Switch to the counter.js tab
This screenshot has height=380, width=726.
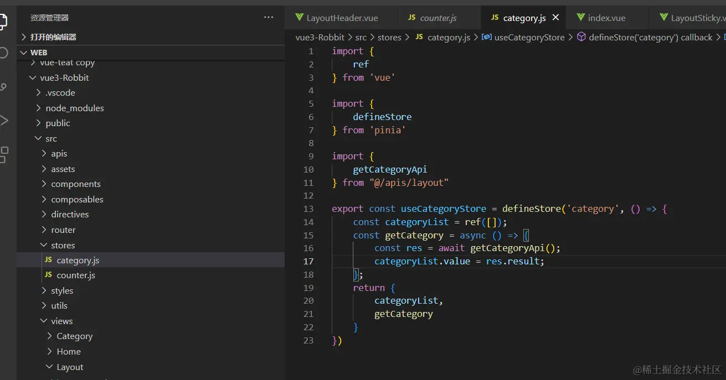(438, 18)
